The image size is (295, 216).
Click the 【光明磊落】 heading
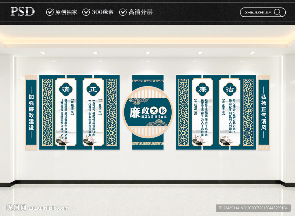196,106
